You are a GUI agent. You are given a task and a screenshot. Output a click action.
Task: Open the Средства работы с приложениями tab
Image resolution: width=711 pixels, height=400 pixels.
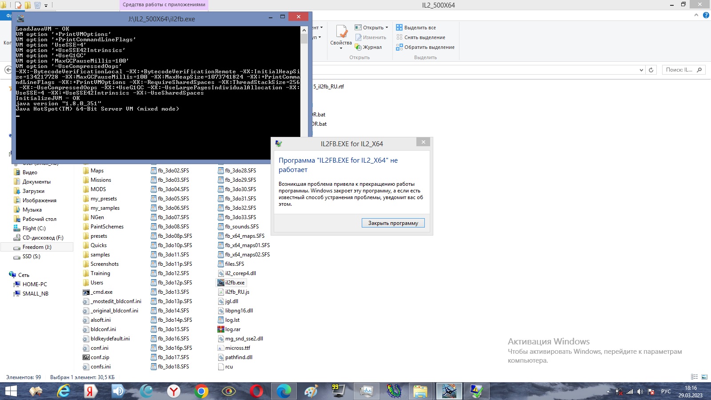164,5
